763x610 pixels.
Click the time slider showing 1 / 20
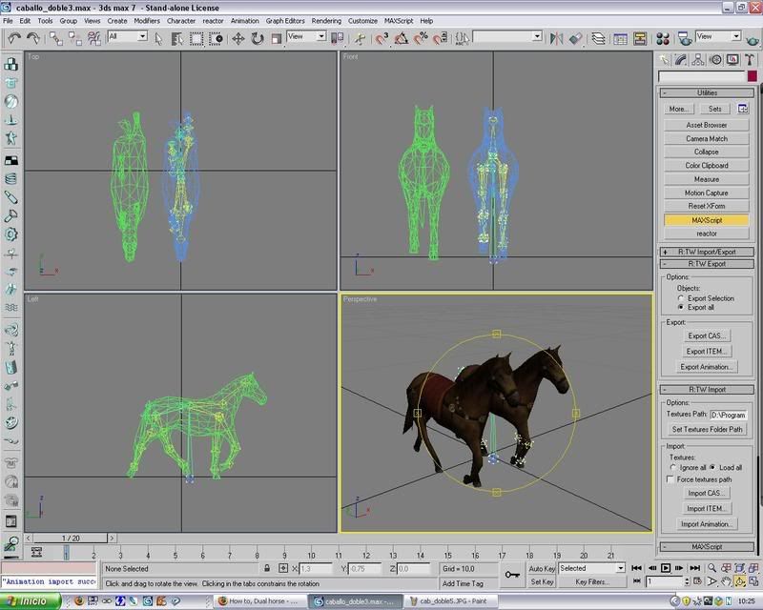[x=71, y=538]
